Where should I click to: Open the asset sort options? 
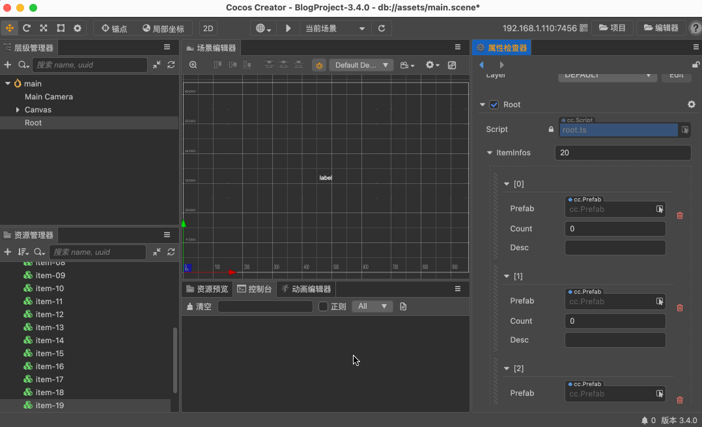click(x=23, y=252)
